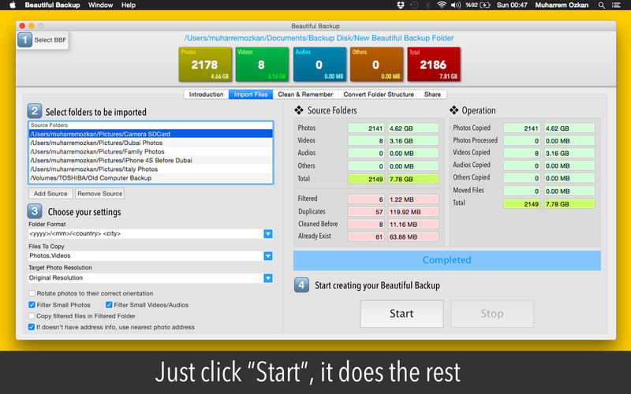Click the green Videos 8 tile
This screenshot has width=631, height=394.
tap(262, 65)
